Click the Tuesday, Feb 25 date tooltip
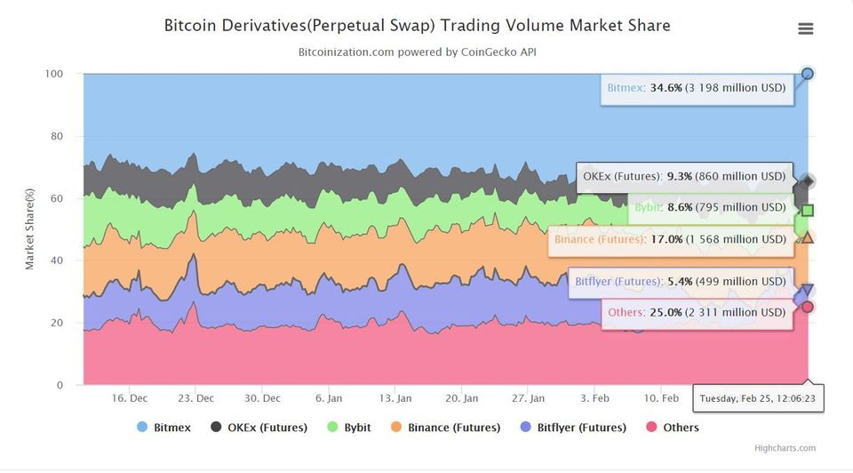 pyautogui.click(x=758, y=399)
